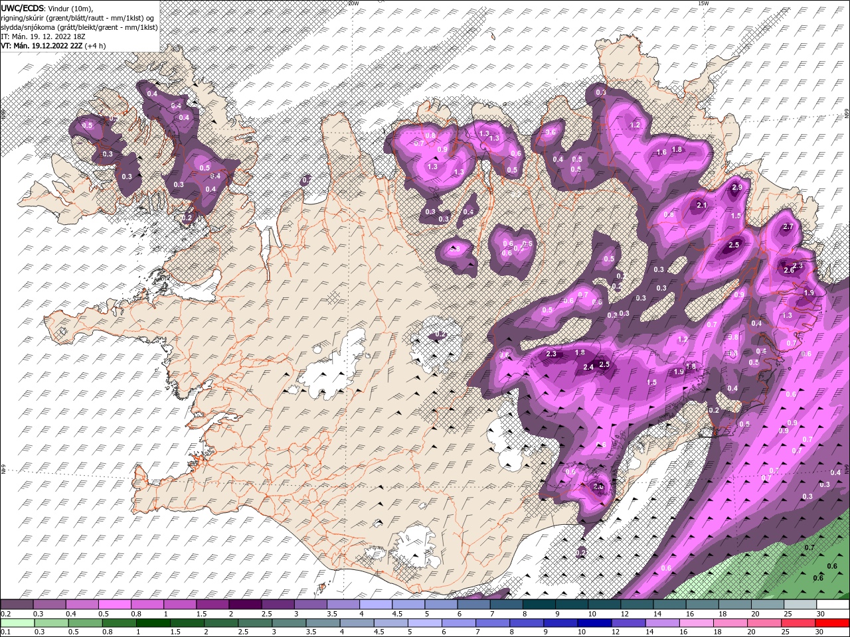Select the bright red swatch after 30 in the lower legend
This screenshot has width=850, height=637.
833,623
